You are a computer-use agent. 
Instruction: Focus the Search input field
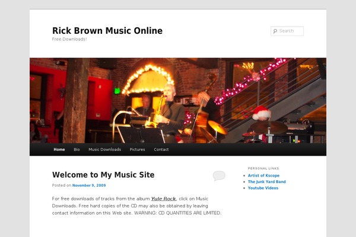[x=287, y=31]
